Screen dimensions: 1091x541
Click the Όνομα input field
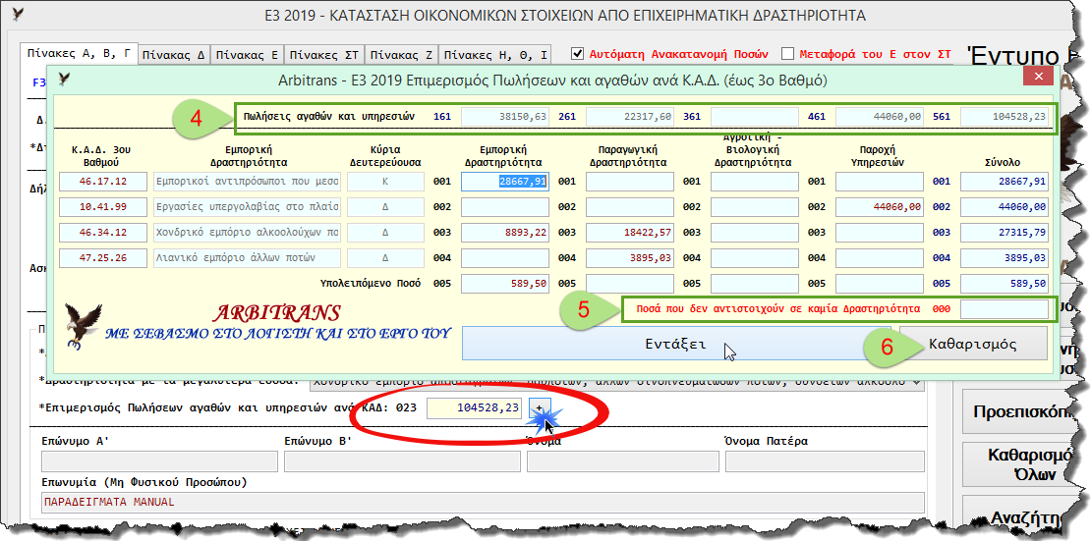pyautogui.click(x=623, y=461)
